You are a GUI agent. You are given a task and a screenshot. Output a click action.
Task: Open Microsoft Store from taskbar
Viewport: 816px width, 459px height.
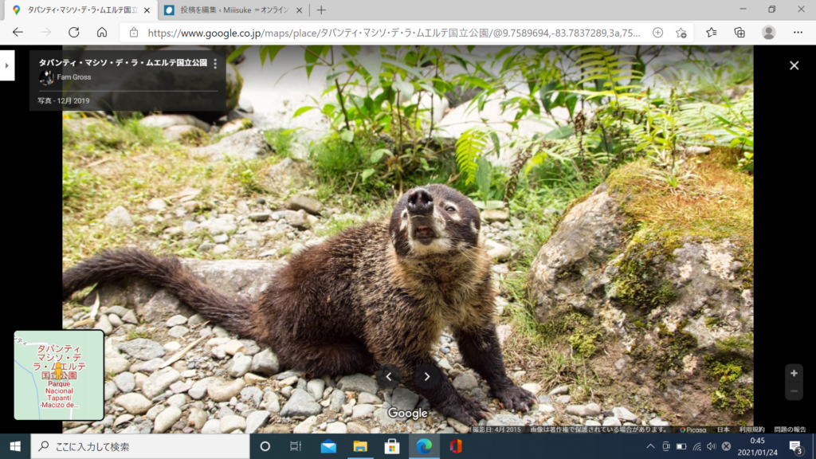(392, 446)
